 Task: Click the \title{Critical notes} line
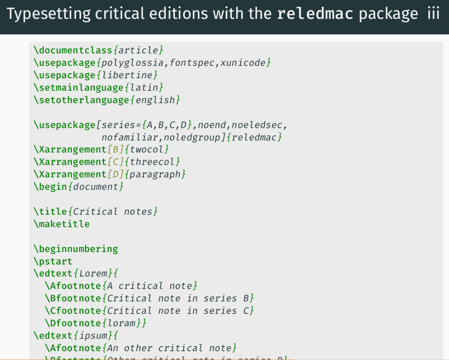(x=95, y=212)
